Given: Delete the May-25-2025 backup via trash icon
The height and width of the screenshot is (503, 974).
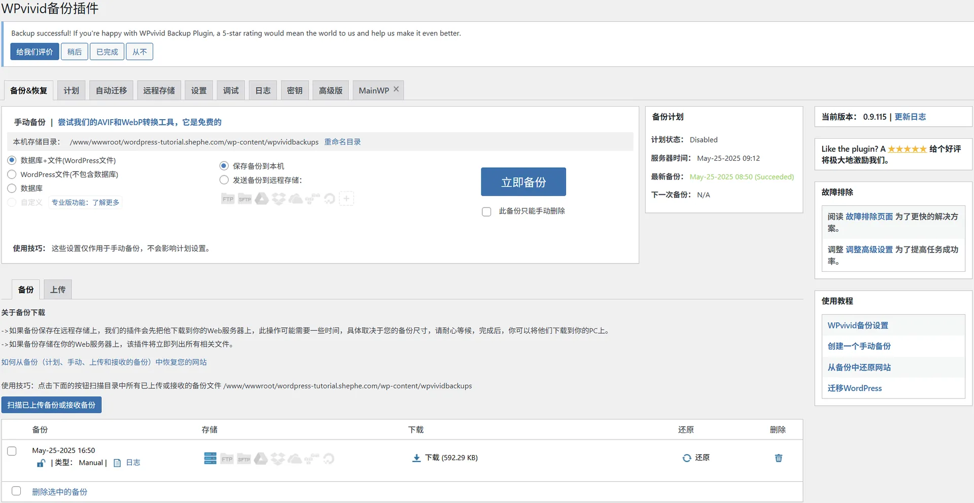Looking at the screenshot, I should 778,458.
